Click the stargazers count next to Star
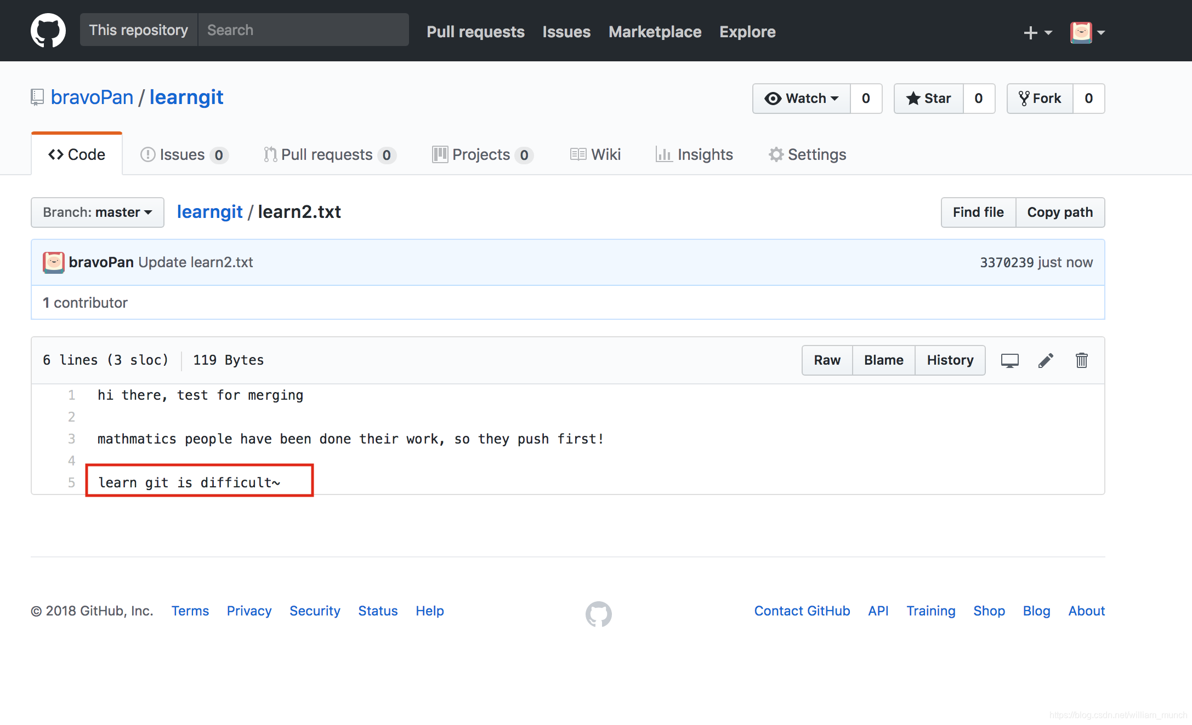This screenshot has height=725, width=1192. (979, 99)
